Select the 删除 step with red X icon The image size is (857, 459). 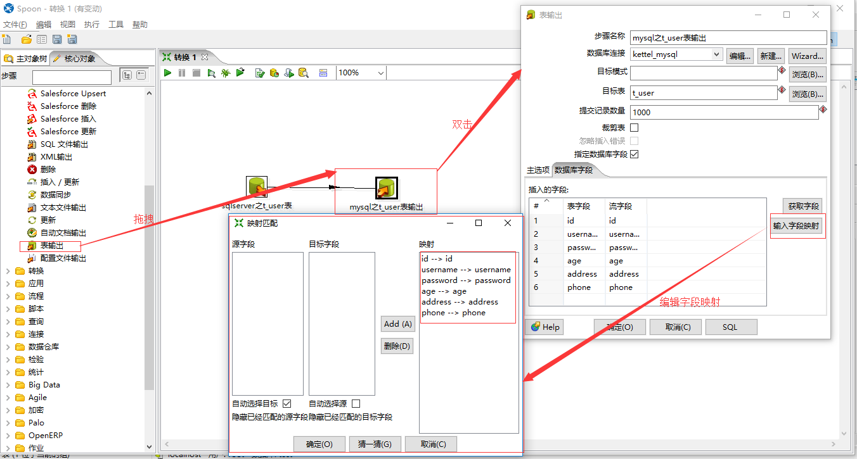(48, 169)
